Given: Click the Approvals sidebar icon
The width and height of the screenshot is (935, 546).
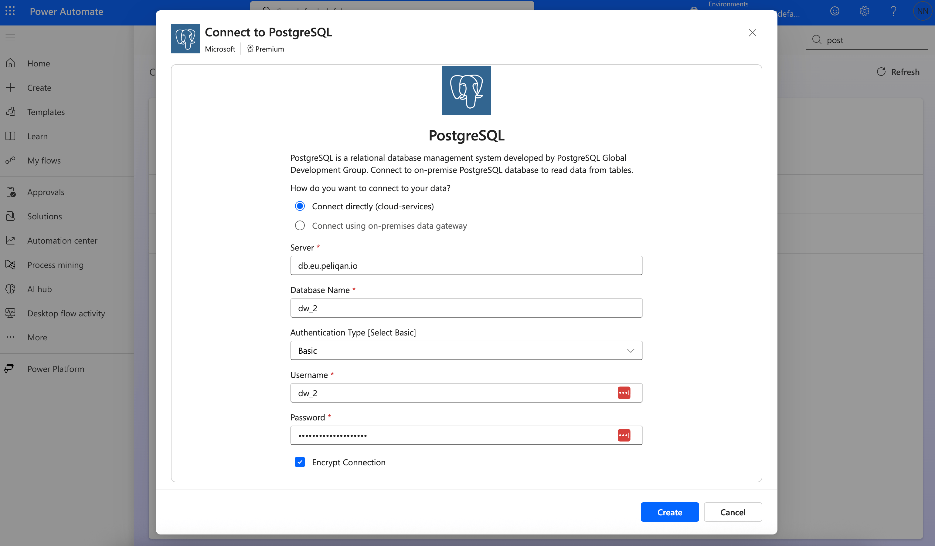Looking at the screenshot, I should point(11,192).
